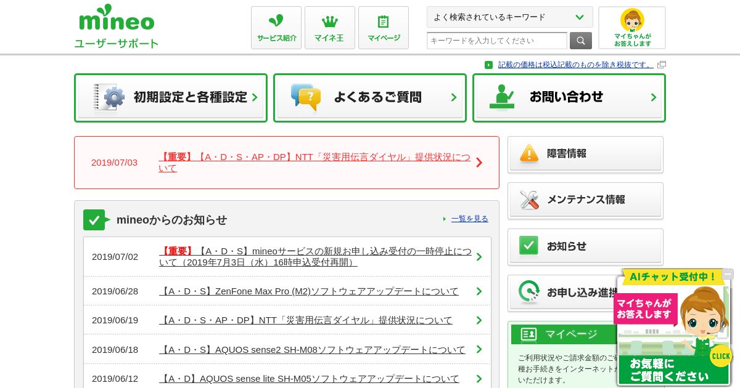740x388 pixels.
Task: Click question bubble icon in FAQ banner
Action: tap(306, 97)
